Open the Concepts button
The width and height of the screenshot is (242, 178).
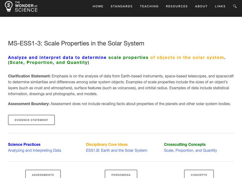tap(199, 174)
